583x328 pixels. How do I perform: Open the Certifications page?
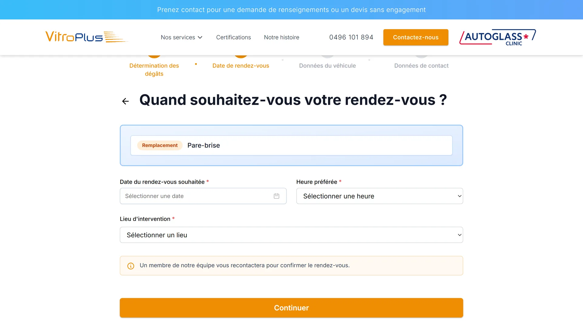234,37
